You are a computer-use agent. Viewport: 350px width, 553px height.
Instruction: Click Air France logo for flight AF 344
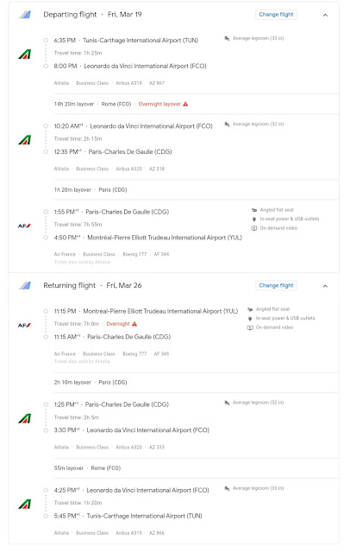click(24, 226)
